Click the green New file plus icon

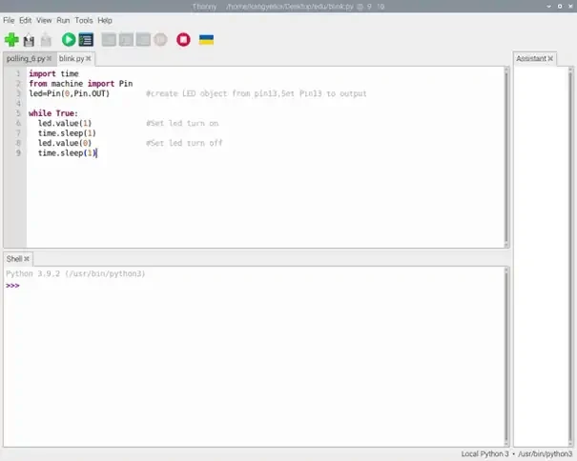11,40
